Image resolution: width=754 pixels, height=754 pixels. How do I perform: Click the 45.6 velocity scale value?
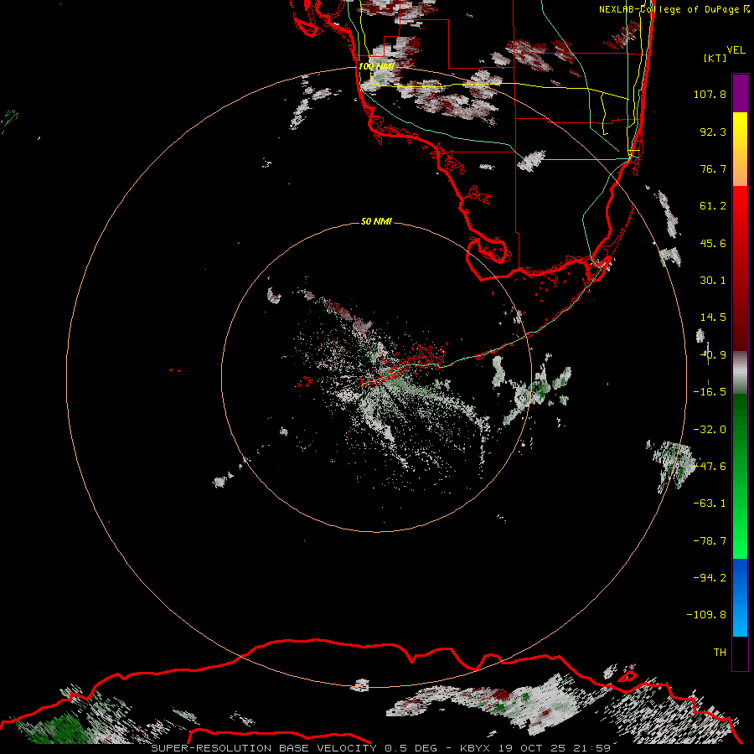coord(713,243)
